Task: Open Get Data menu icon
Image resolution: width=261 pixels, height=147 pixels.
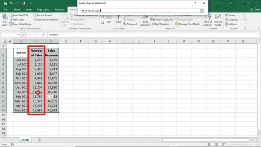Action: pos(4,20)
